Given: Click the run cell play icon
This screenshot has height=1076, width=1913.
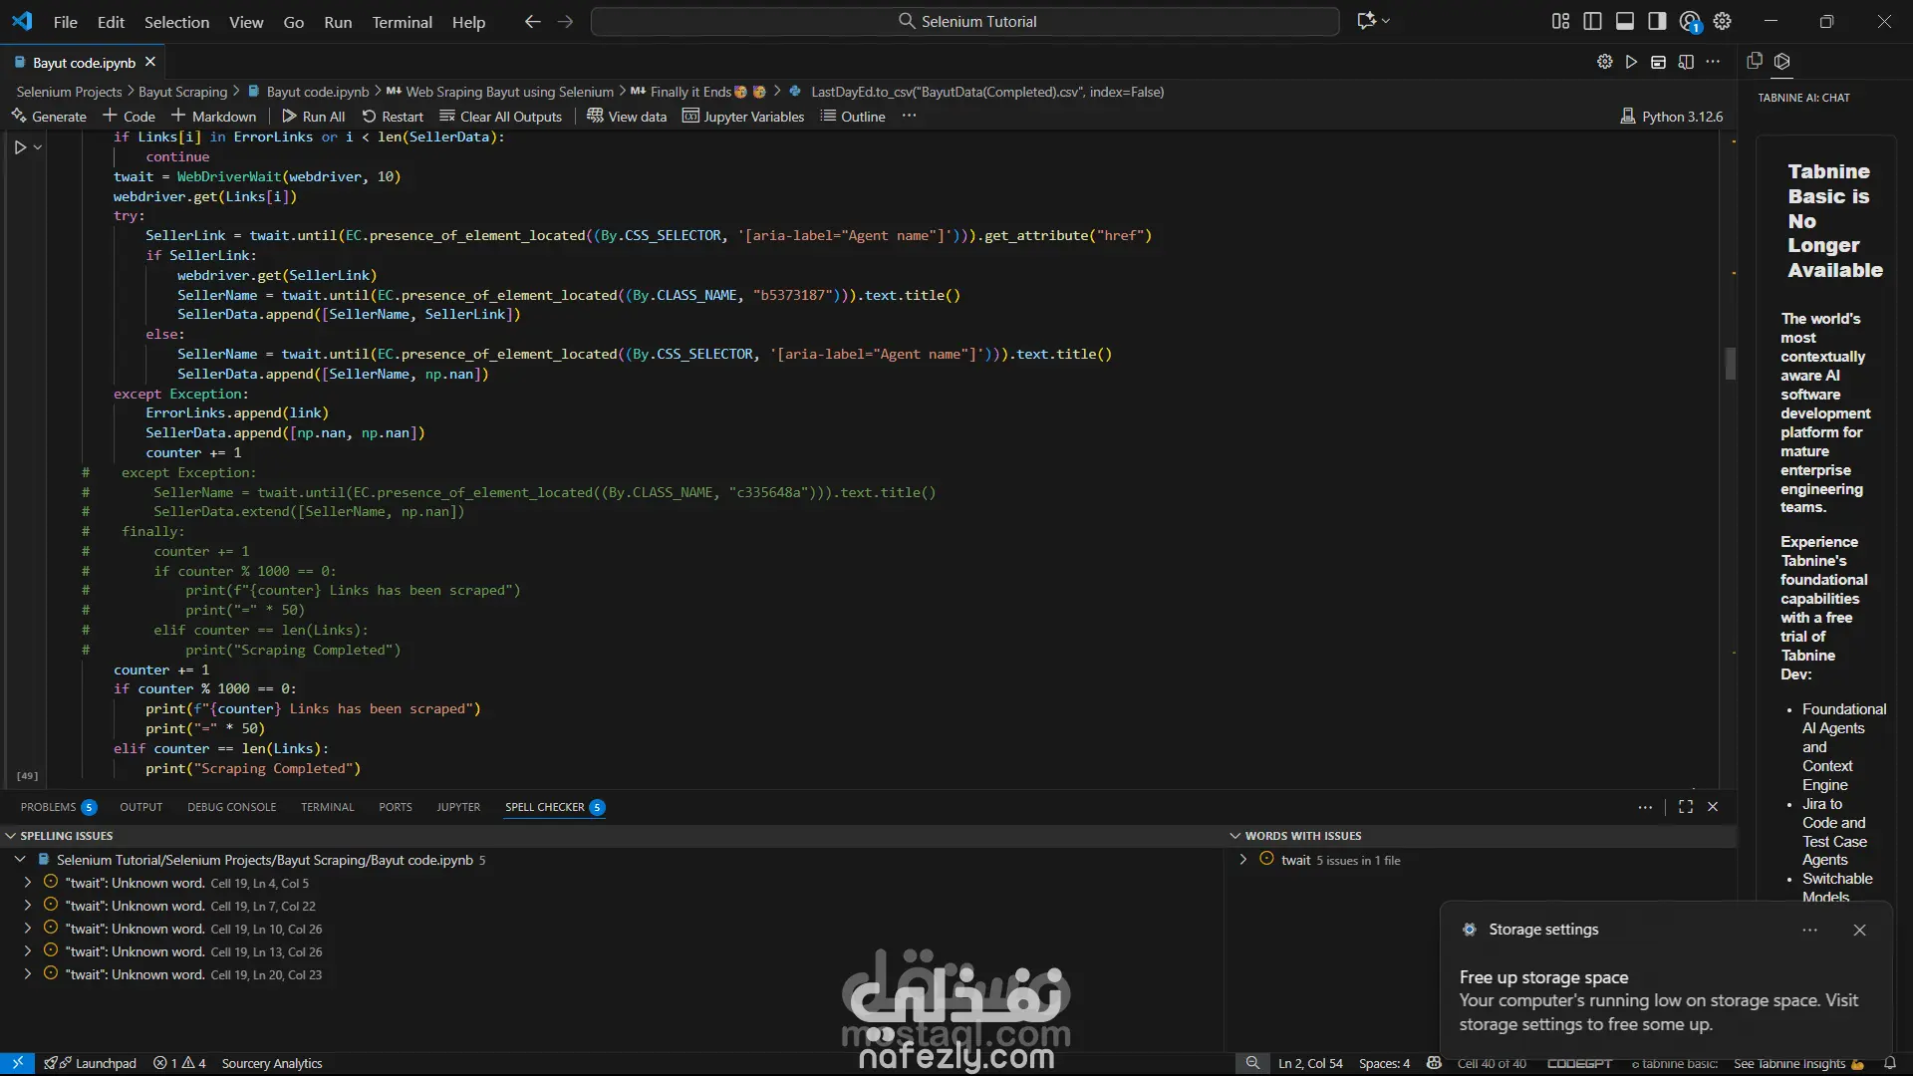Looking at the screenshot, I should coord(20,147).
